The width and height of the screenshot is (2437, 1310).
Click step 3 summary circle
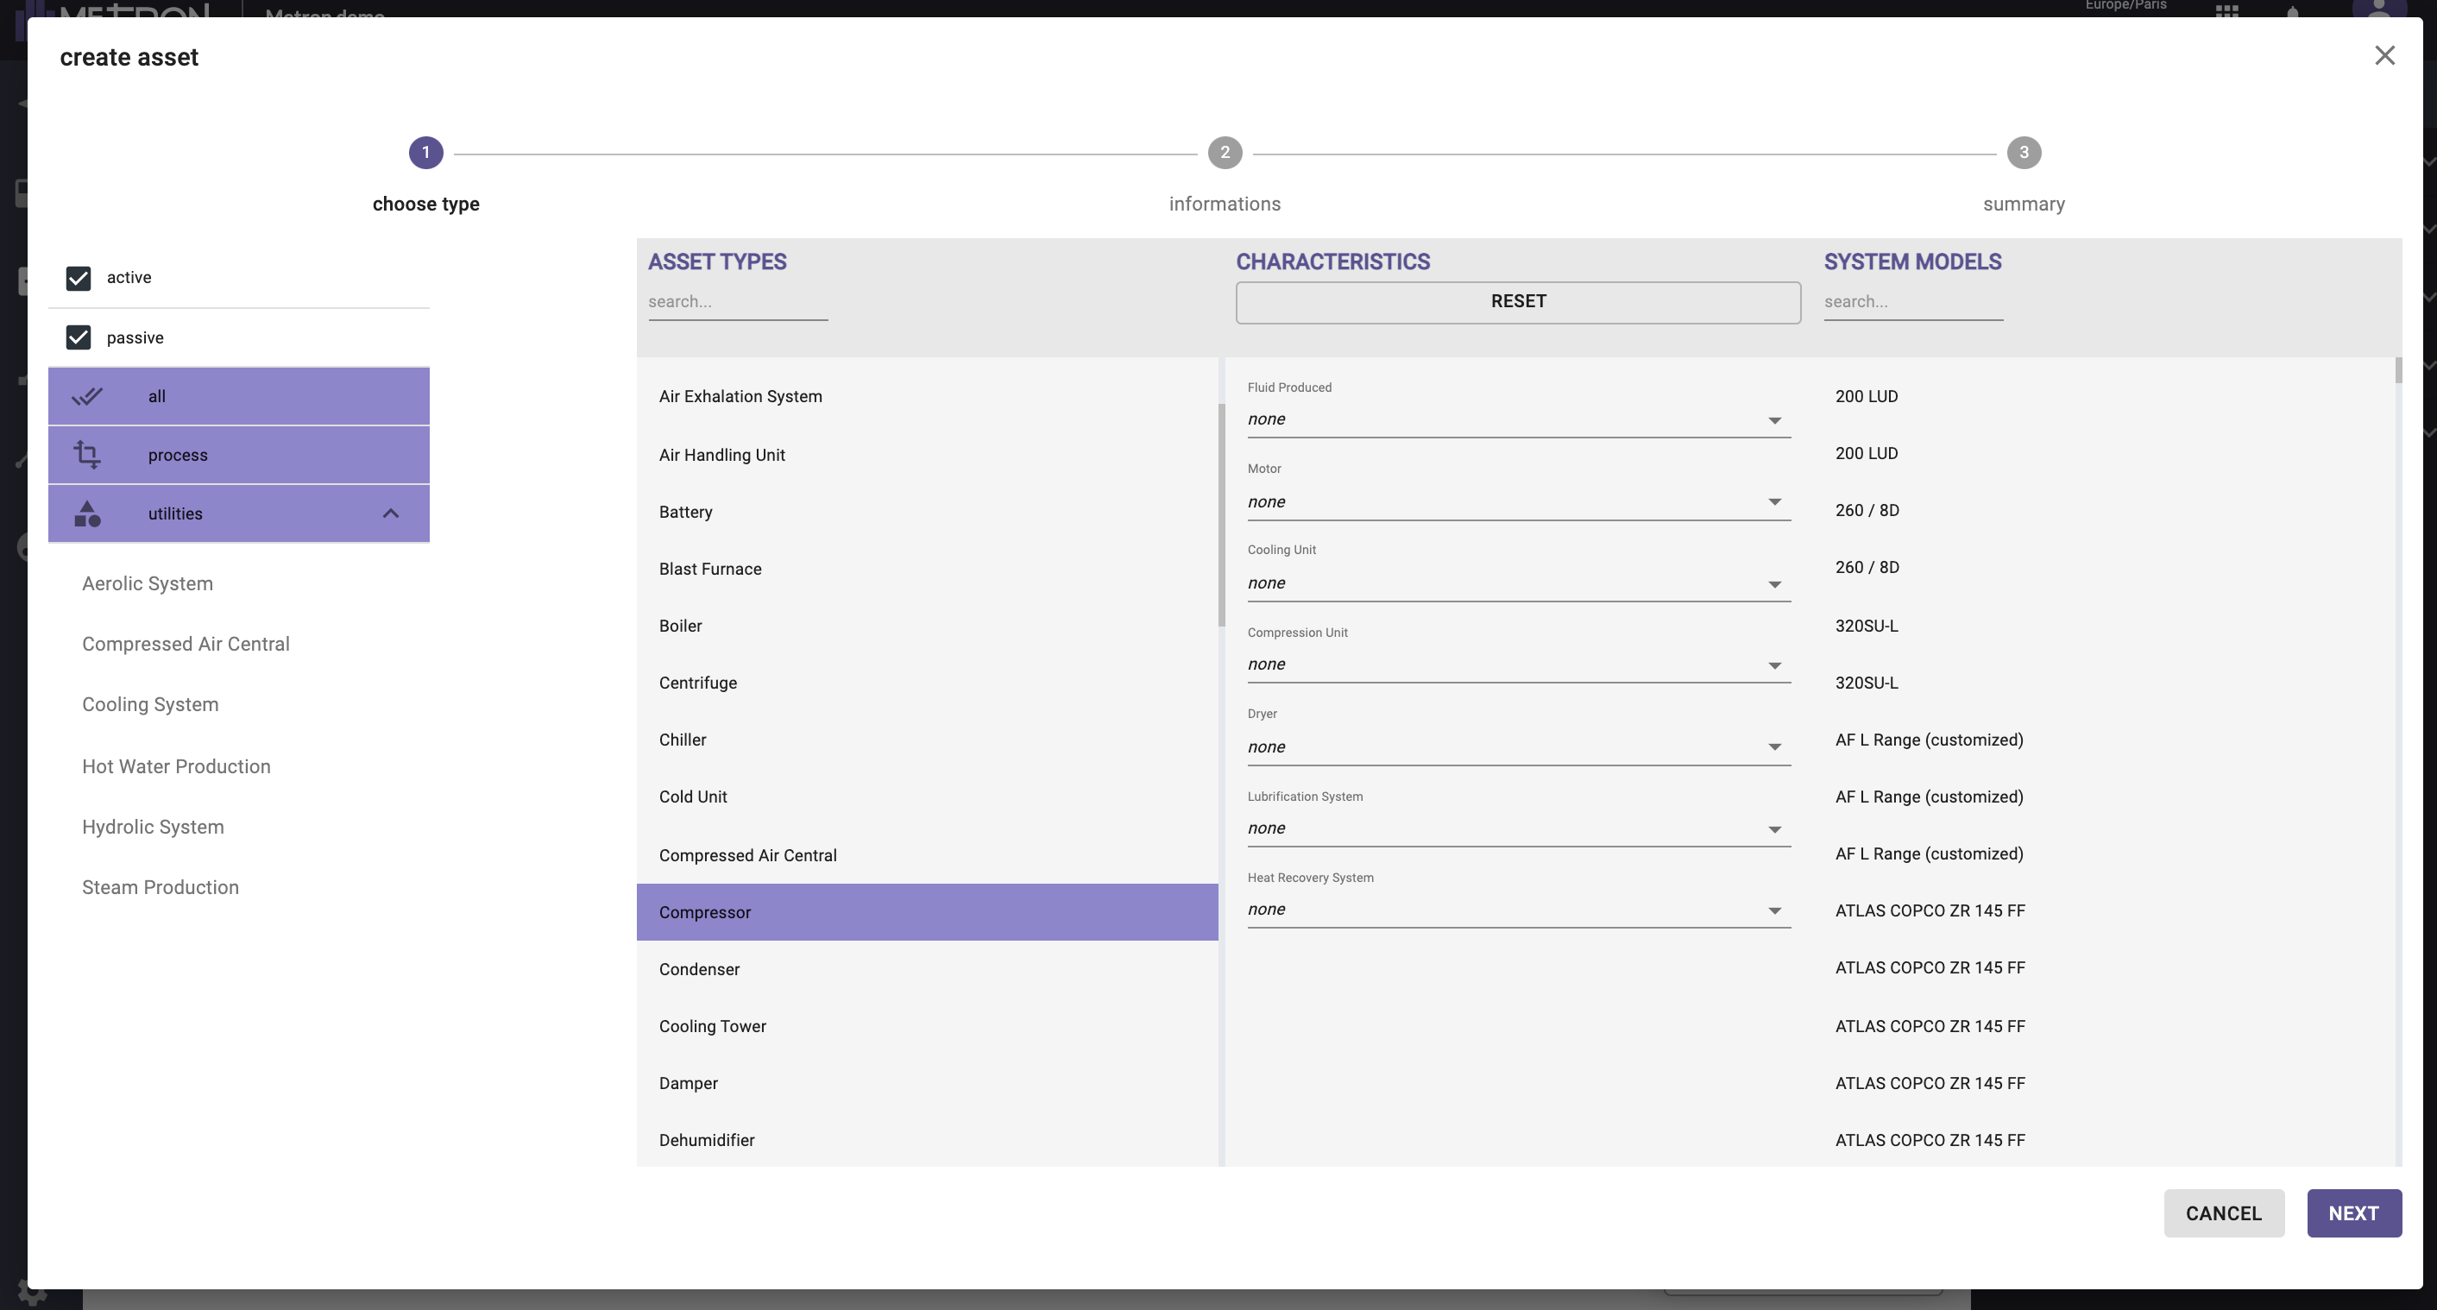point(2024,154)
